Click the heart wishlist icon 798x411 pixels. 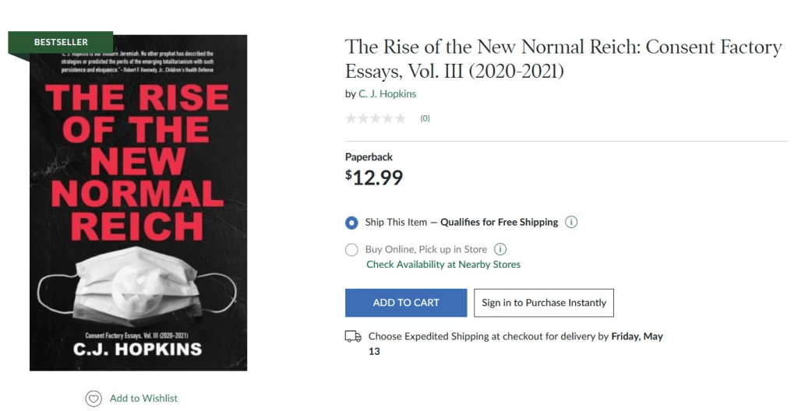(94, 399)
